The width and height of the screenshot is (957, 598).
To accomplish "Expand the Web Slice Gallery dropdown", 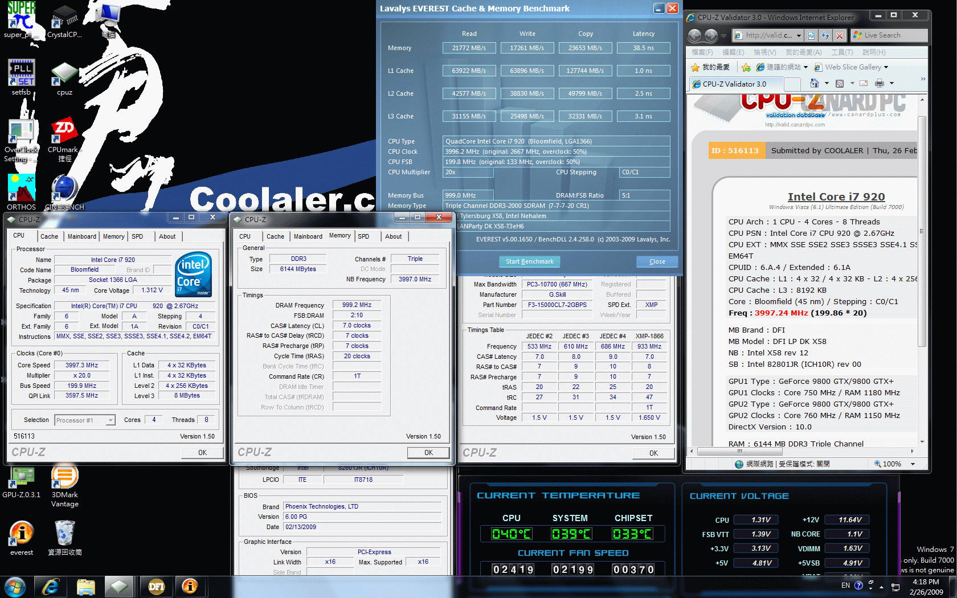I will [886, 67].
